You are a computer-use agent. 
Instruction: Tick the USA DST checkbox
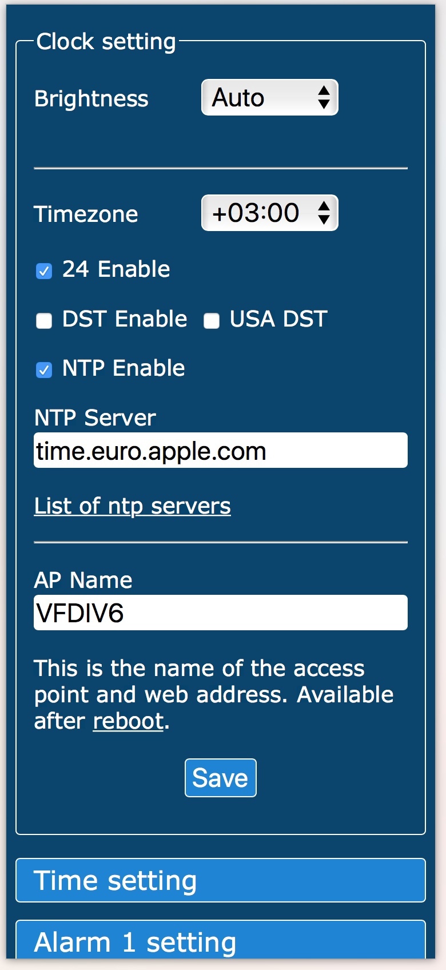tap(212, 320)
